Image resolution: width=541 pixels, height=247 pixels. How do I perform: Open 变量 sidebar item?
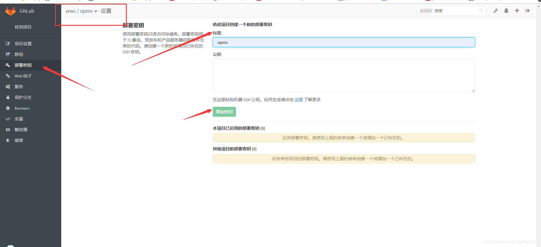(x=30, y=119)
